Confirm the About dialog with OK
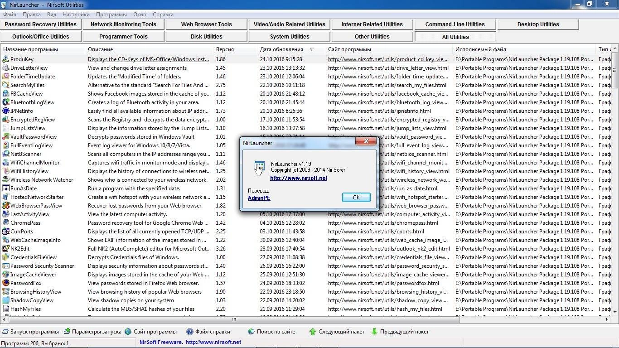 tap(356, 197)
